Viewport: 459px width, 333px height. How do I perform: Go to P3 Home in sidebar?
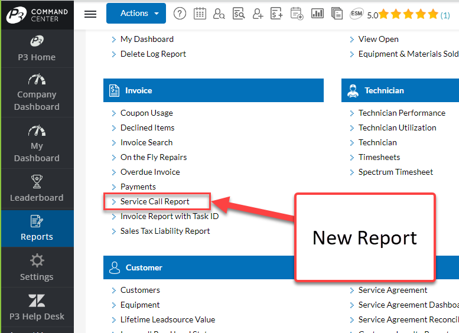click(x=37, y=48)
